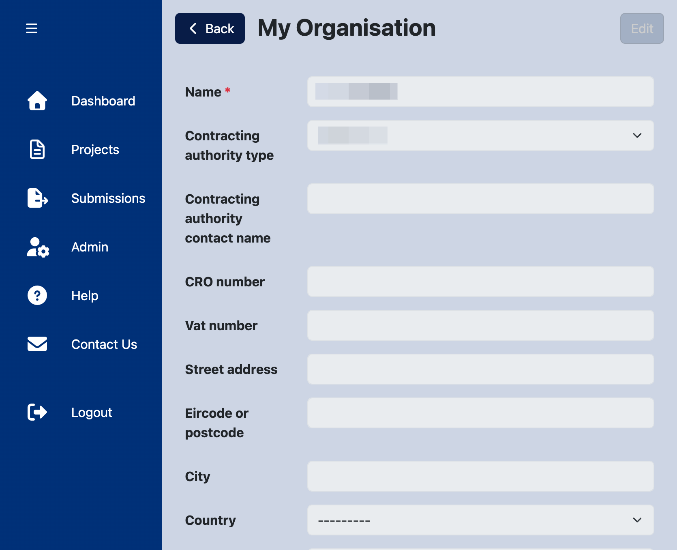
Task: Open the Projects menu item
Action: click(95, 149)
